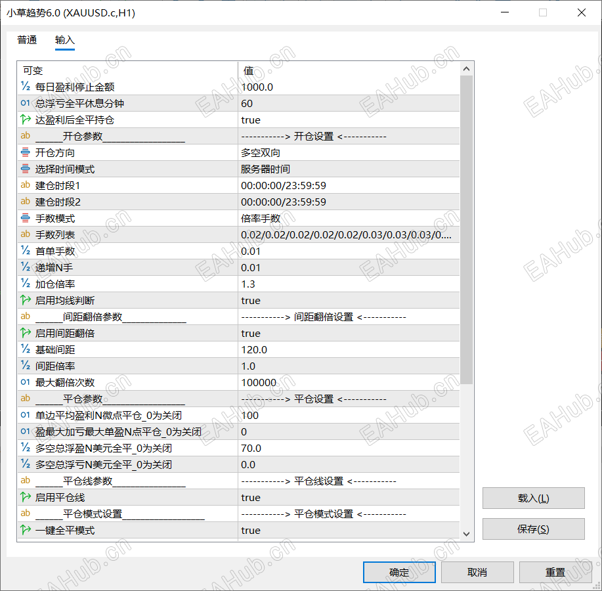Click the enum icon beside 选择时间模式
The height and width of the screenshot is (591, 602).
click(x=26, y=169)
